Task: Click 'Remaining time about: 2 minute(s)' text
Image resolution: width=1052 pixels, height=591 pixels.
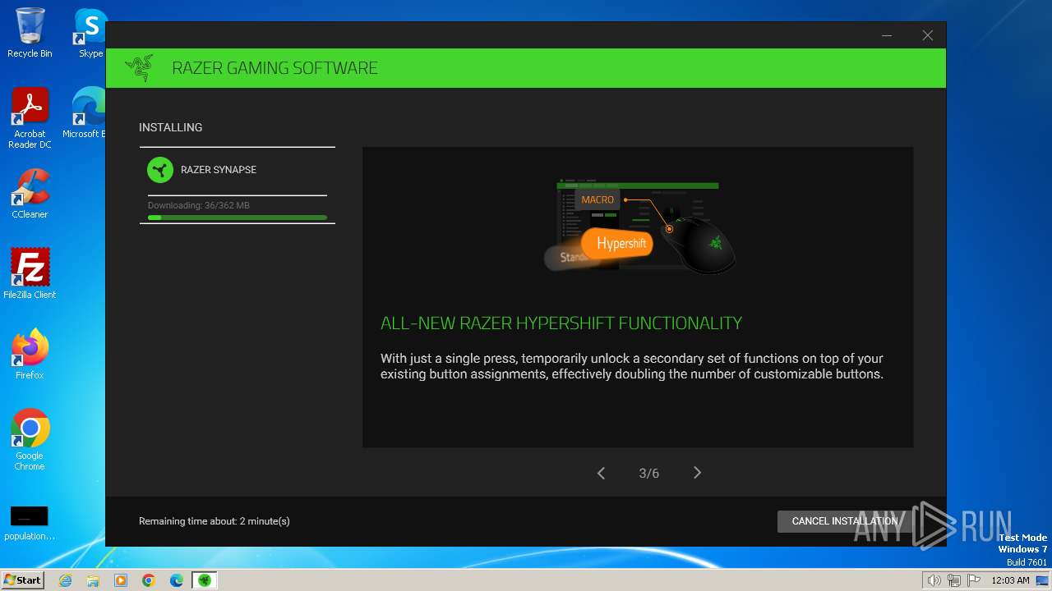Action: [215, 521]
